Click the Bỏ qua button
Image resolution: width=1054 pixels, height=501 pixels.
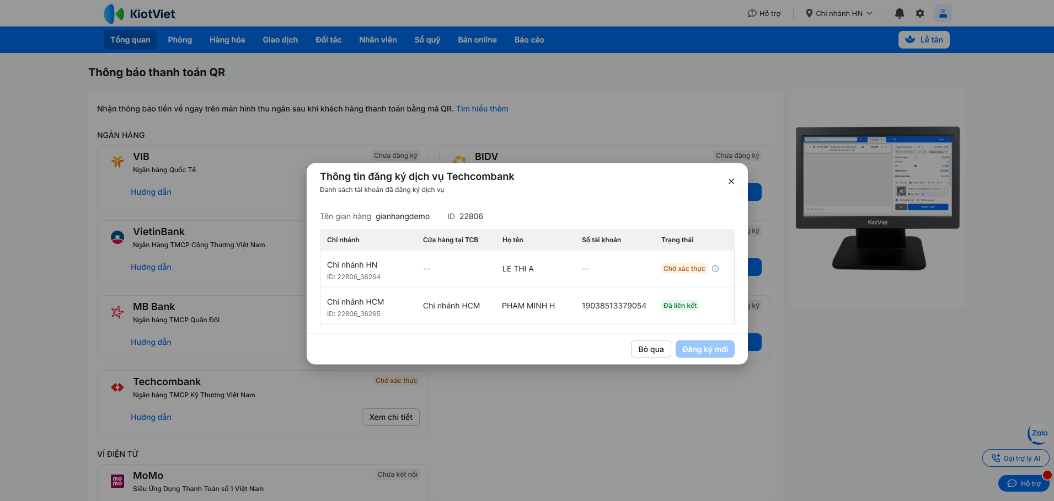pyautogui.click(x=651, y=349)
